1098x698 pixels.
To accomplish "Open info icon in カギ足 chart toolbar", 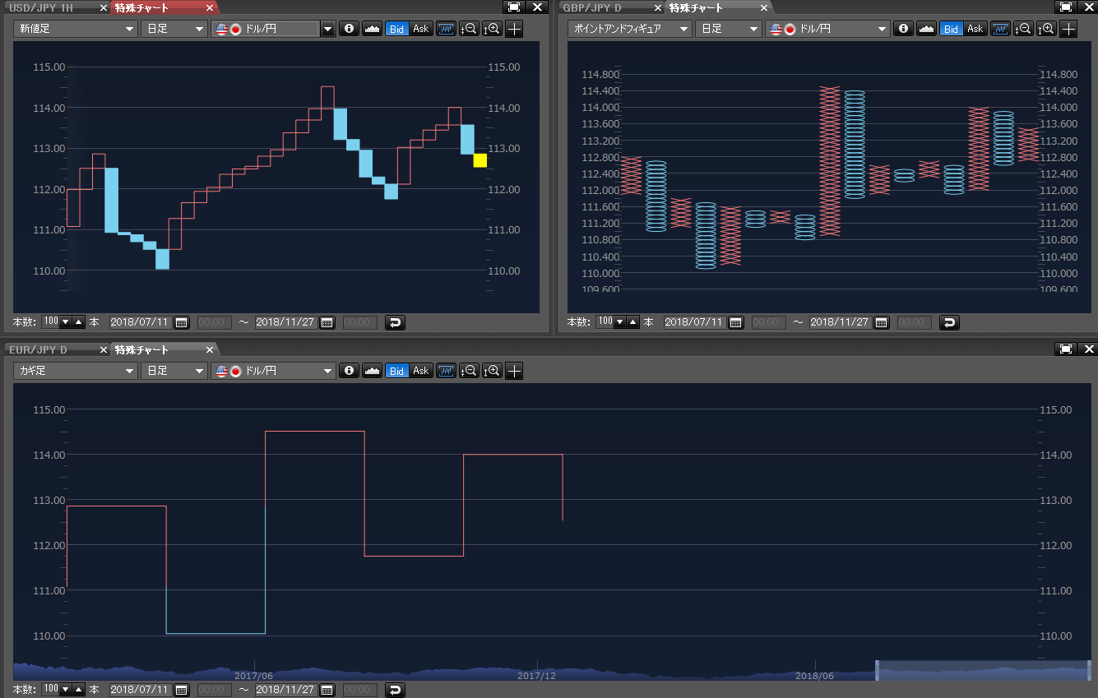I will 349,371.
